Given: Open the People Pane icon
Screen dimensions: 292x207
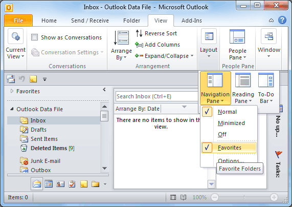Looking at the screenshot, I should click(237, 36).
